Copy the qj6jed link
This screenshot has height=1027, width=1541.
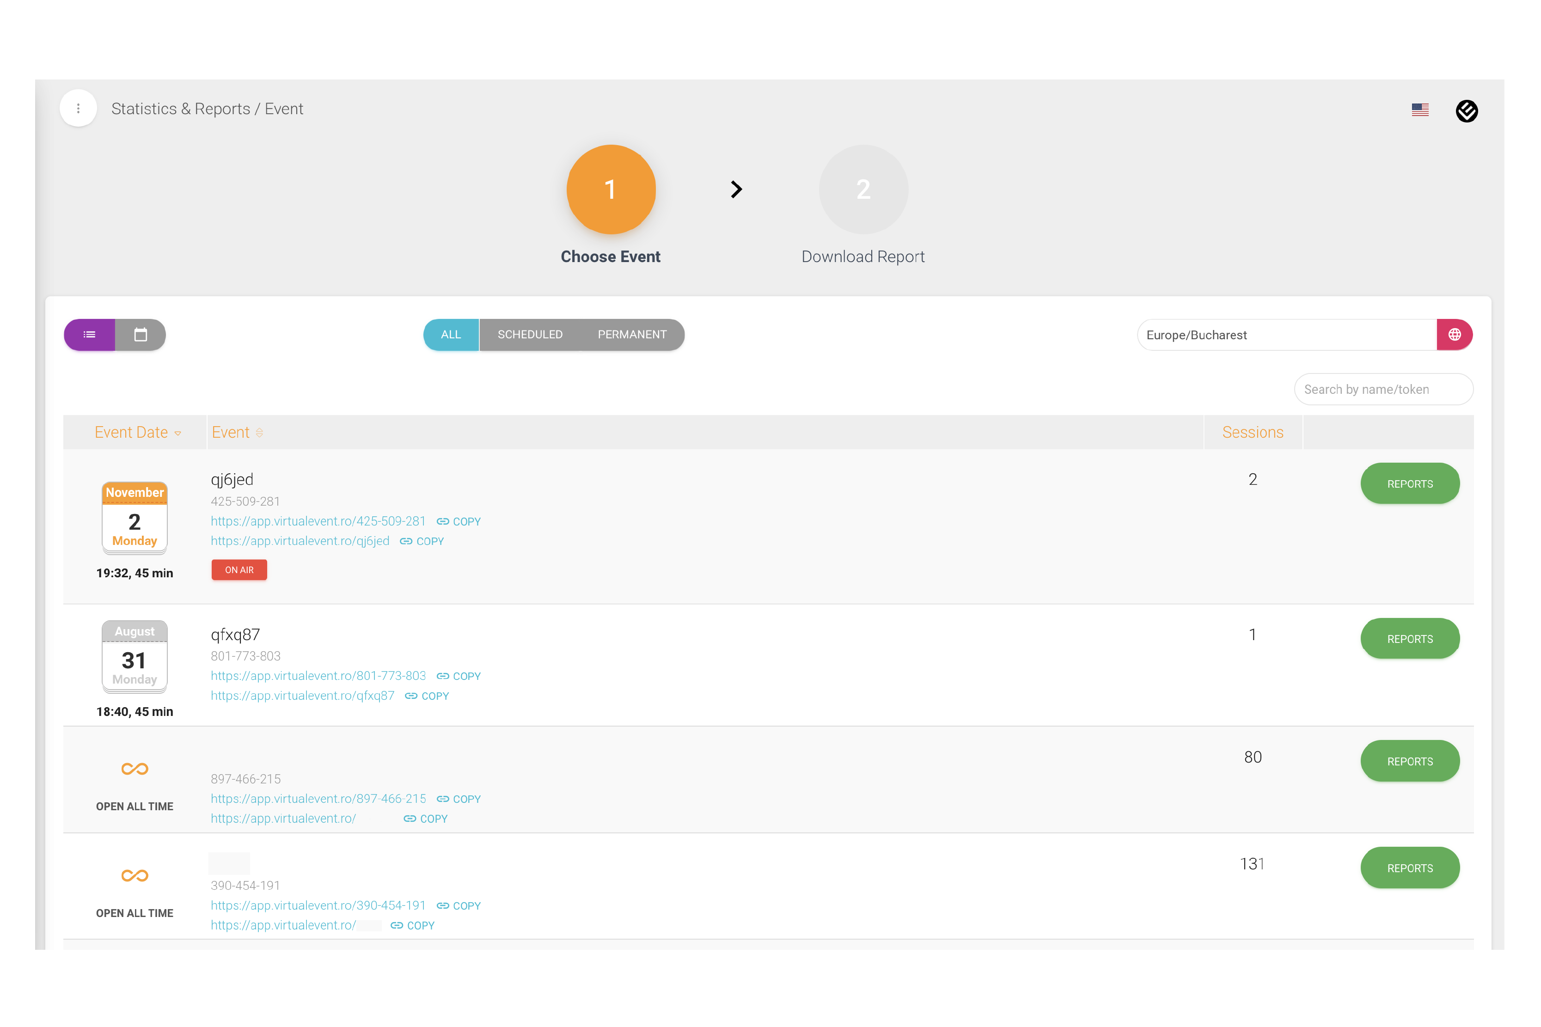pyautogui.click(x=422, y=541)
